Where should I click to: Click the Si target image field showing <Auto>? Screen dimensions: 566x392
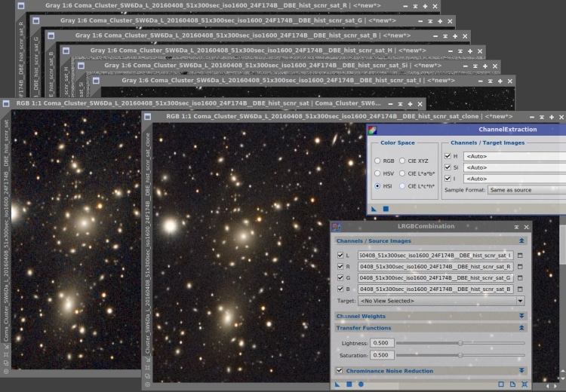515,167
